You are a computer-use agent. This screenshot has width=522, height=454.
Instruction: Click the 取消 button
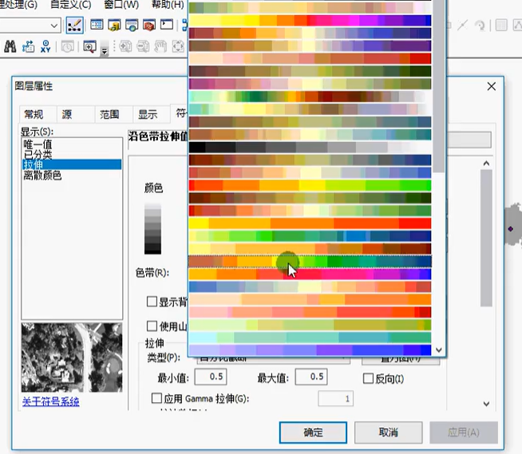tap(388, 432)
